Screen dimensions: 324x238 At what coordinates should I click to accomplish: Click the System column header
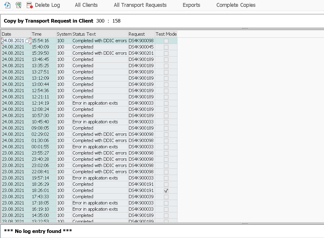64,34
